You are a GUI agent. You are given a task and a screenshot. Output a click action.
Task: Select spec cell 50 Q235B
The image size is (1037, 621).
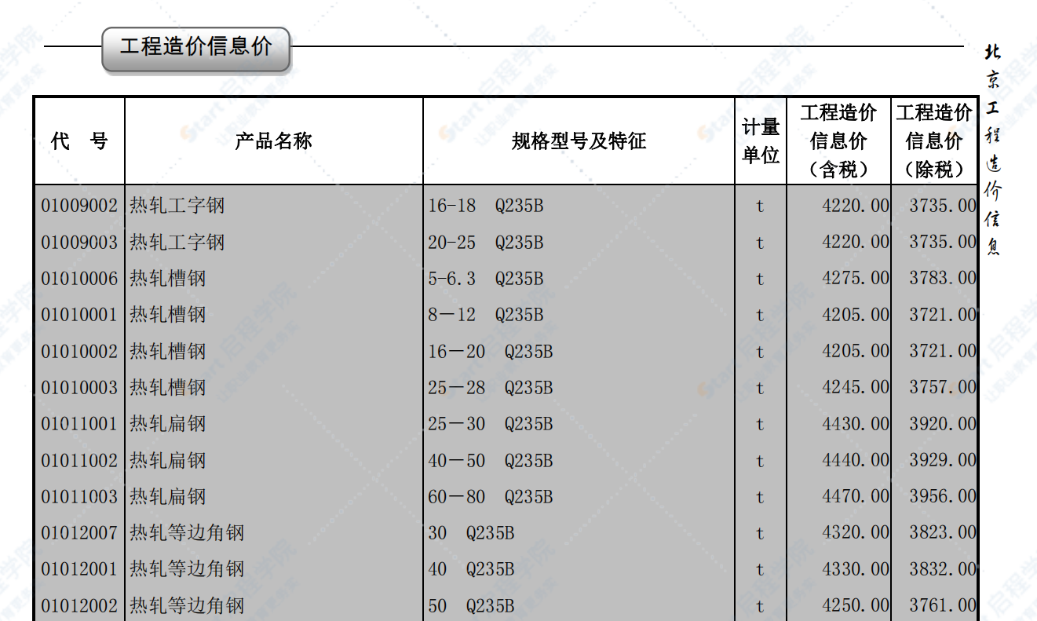tap(471, 606)
